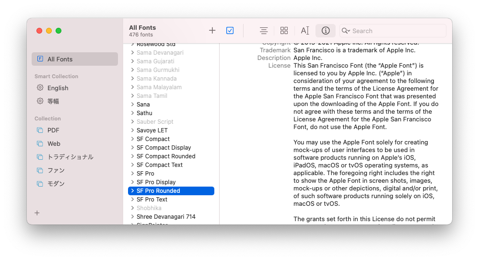Switch to sample preview lines view
Image resolution: width=479 pixels, height=260 pixels.
264,31
